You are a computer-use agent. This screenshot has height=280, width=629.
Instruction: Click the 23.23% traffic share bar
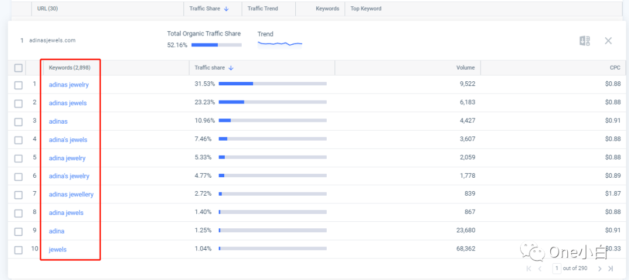coord(273,102)
